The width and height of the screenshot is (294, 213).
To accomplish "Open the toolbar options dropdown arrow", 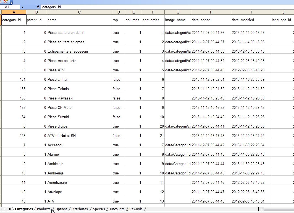I will tap(11, 3).
